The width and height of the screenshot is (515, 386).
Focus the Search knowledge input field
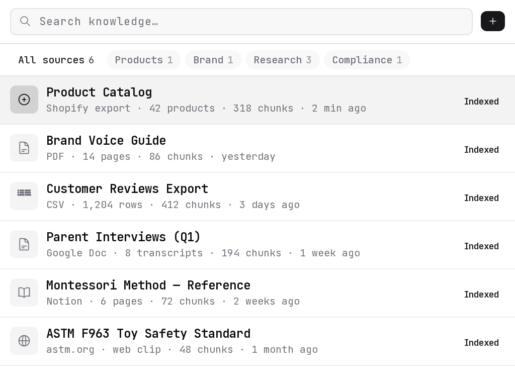point(241,22)
